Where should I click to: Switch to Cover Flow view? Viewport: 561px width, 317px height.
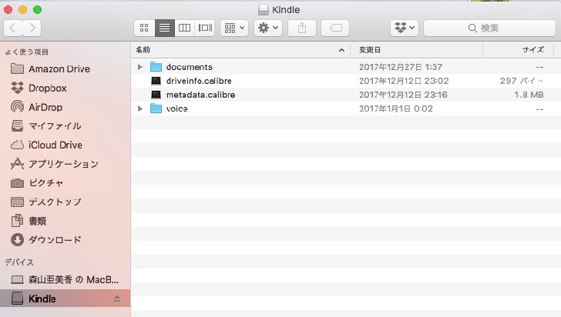tap(205, 28)
